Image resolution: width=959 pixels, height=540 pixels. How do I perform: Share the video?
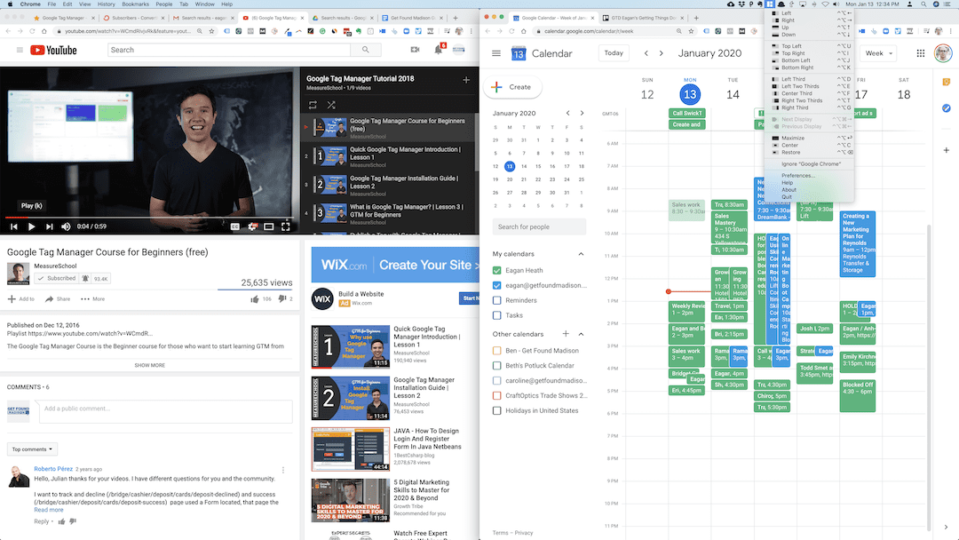click(58, 299)
